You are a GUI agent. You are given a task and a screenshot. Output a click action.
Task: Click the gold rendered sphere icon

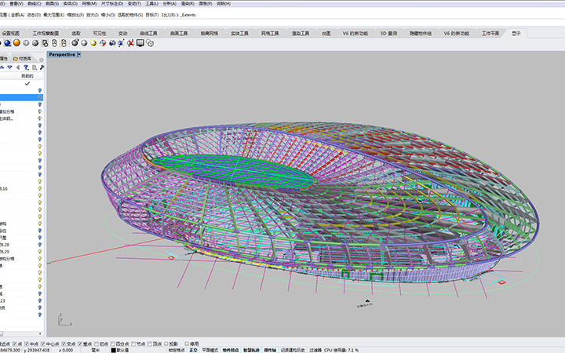coord(16,43)
